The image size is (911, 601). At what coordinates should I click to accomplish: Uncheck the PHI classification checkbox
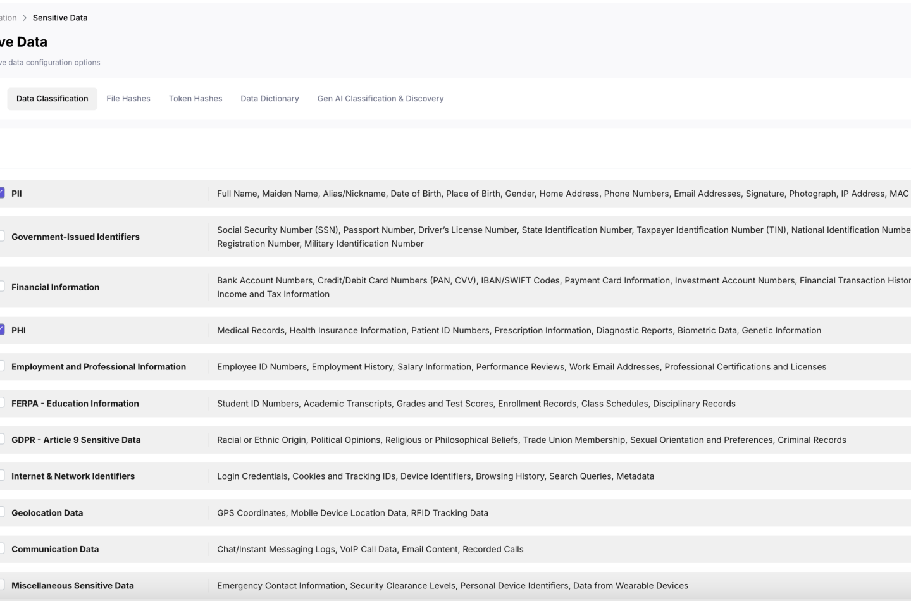click(1, 330)
